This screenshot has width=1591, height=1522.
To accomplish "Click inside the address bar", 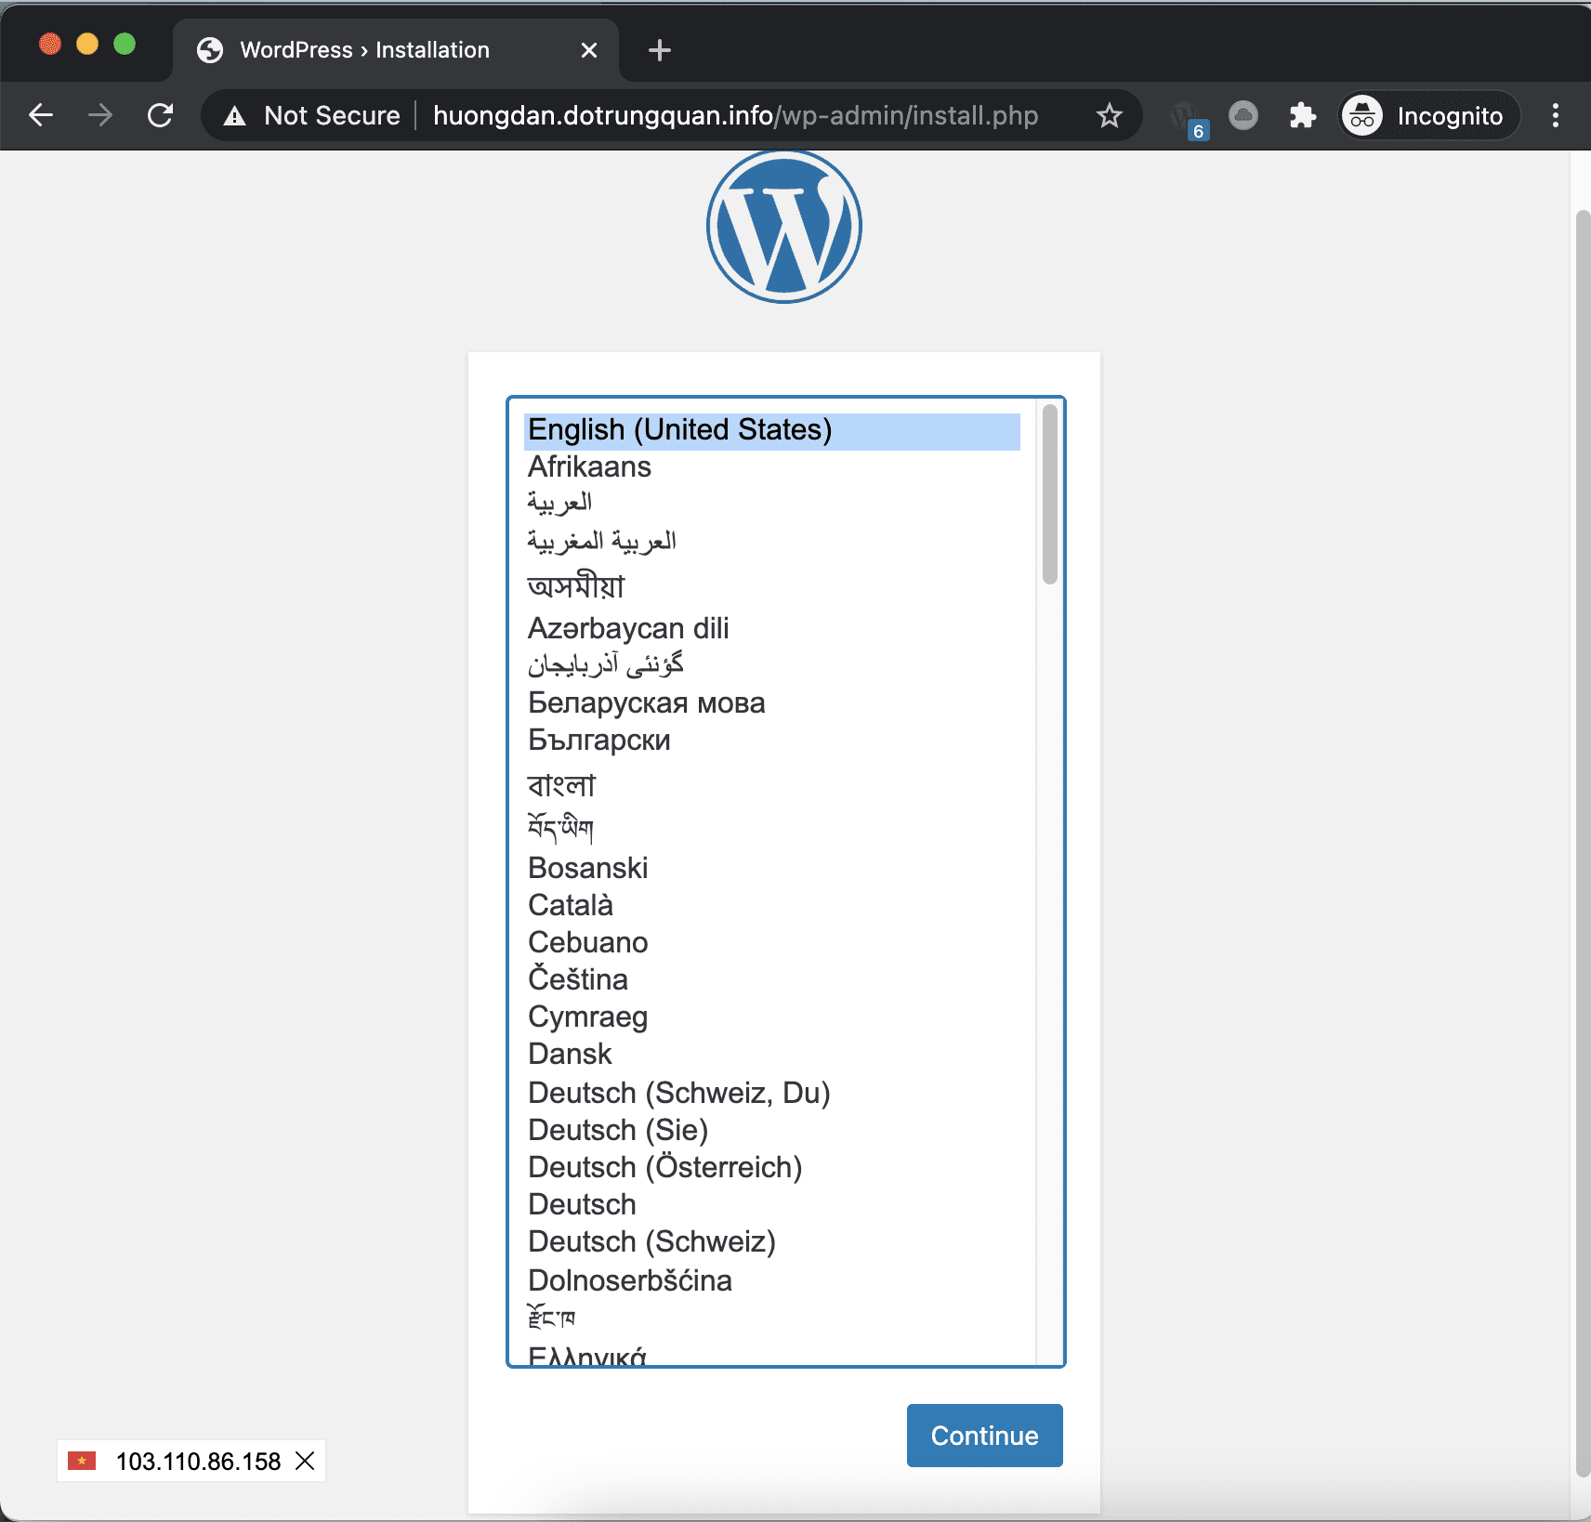I will (x=734, y=114).
